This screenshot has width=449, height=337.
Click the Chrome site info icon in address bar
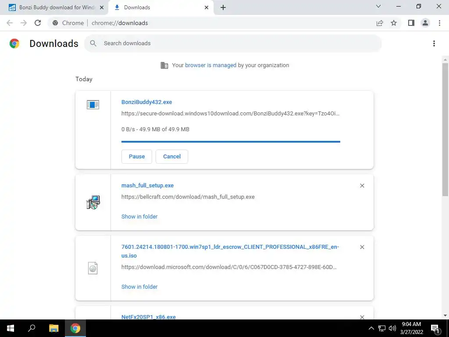(55, 23)
